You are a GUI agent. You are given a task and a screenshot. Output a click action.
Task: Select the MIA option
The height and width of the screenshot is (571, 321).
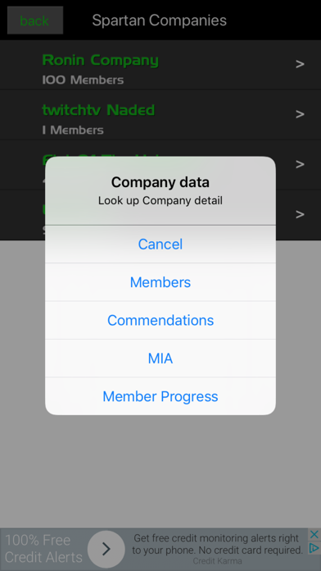160,359
